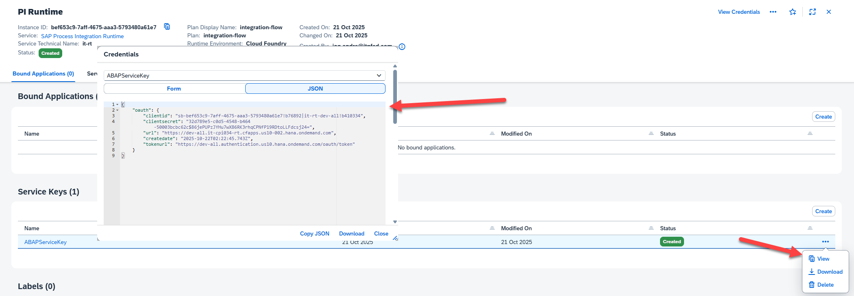Viewport: 854px width, 296px height.
Task: Open header more actions ellipsis
Action: click(x=773, y=12)
